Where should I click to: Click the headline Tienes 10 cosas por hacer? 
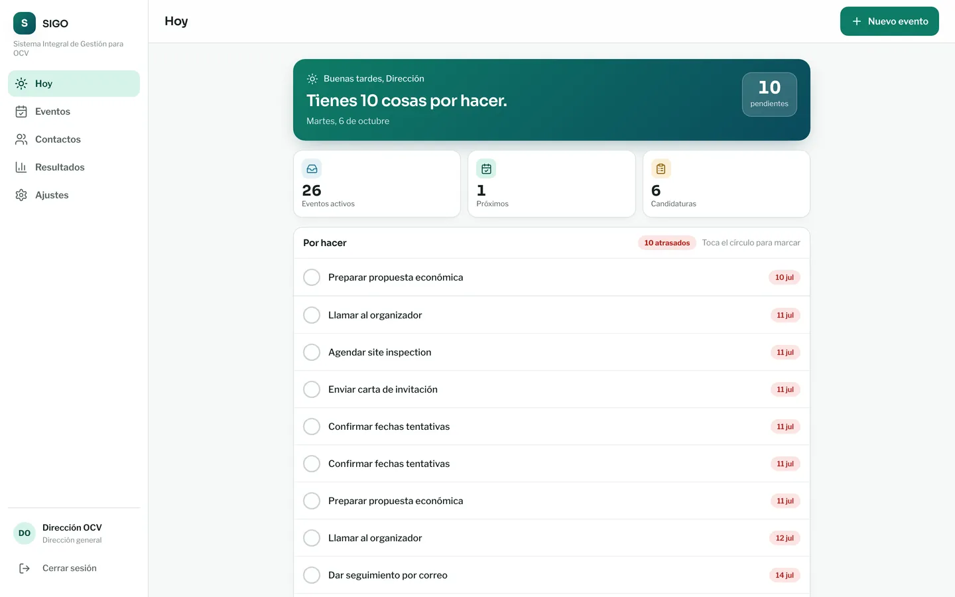(407, 101)
